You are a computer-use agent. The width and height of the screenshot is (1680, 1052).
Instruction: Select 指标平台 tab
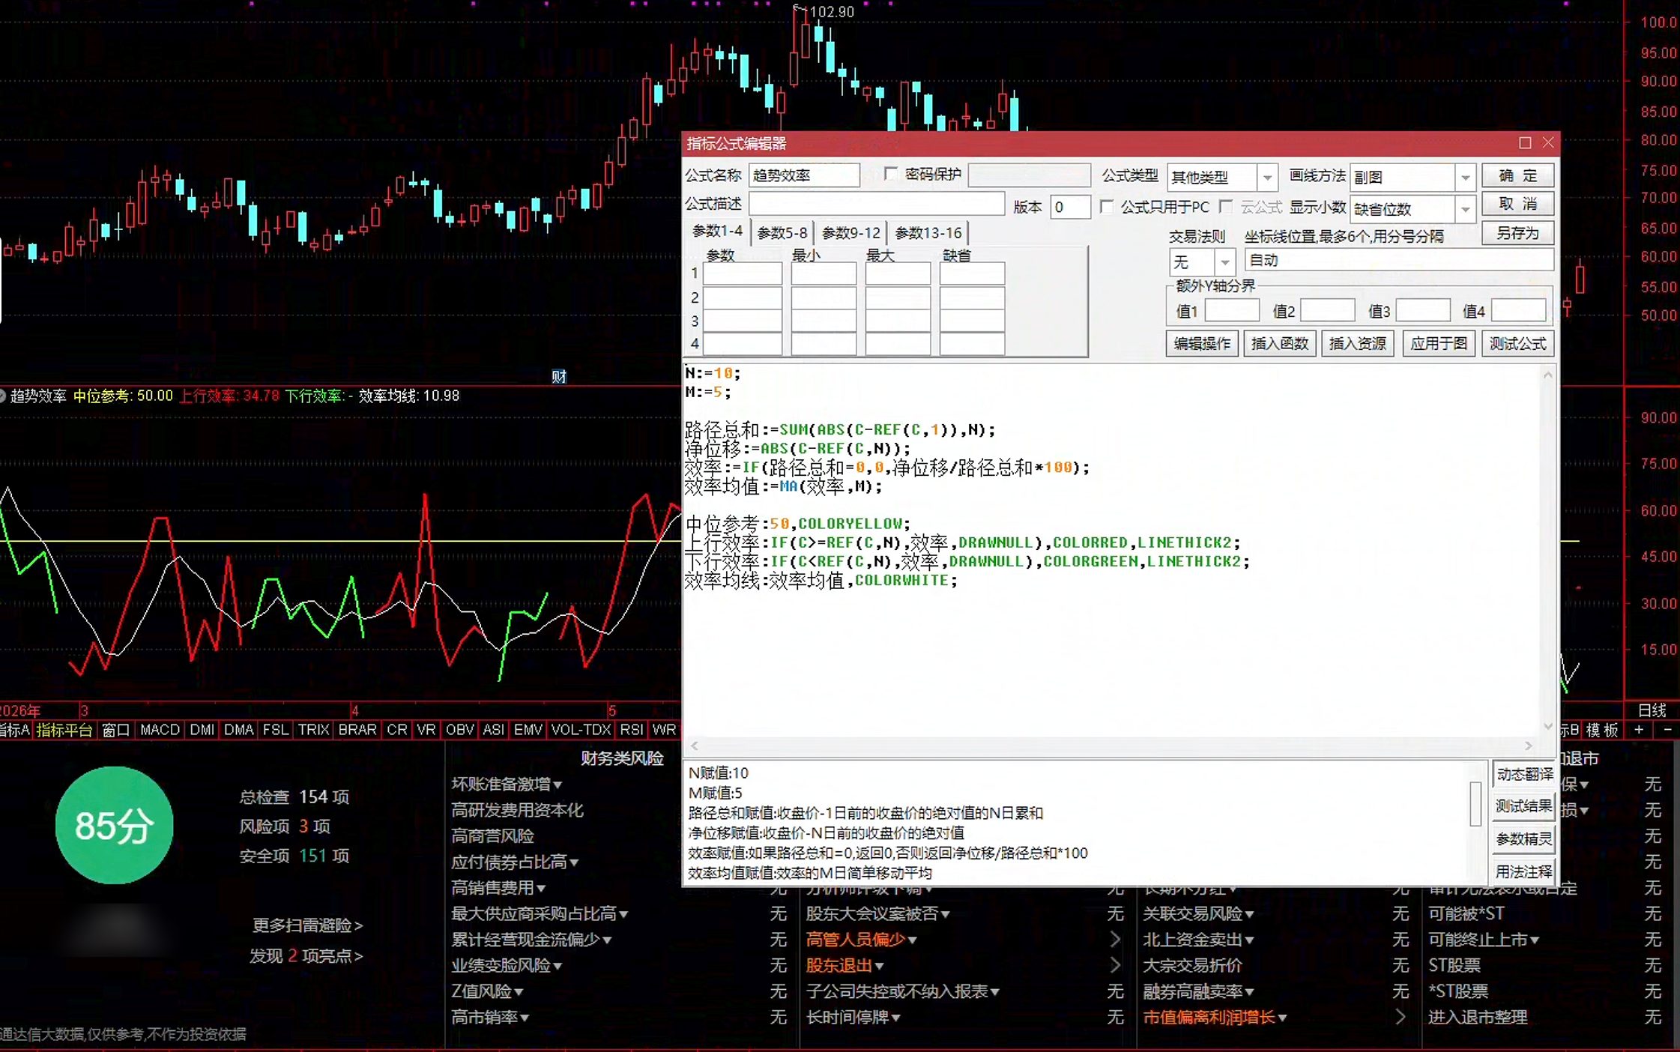(x=64, y=730)
